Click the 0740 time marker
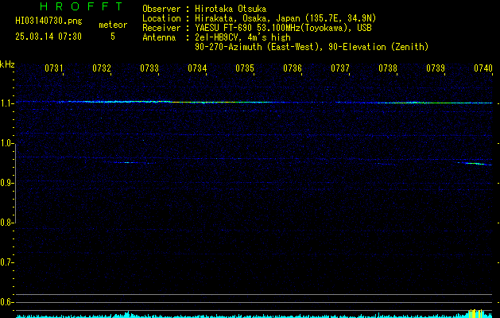 click(483, 68)
